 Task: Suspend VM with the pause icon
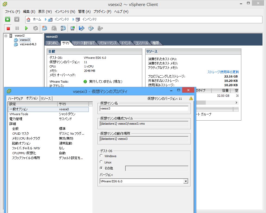point(17,28)
